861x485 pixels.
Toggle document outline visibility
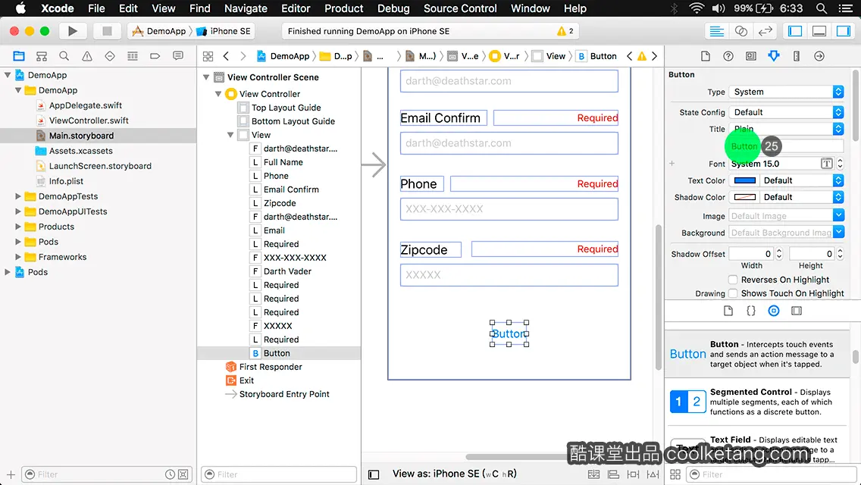click(x=374, y=474)
